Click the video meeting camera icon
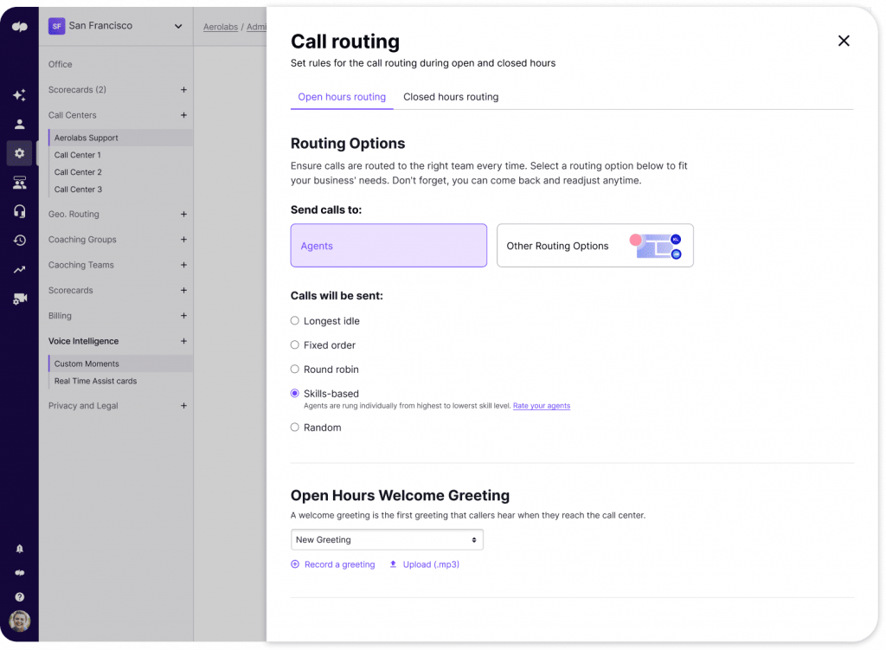This screenshot has height=650, width=886. coord(18,299)
